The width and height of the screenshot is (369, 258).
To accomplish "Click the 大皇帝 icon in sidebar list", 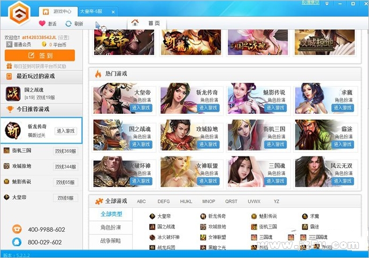I will [x=6, y=198].
